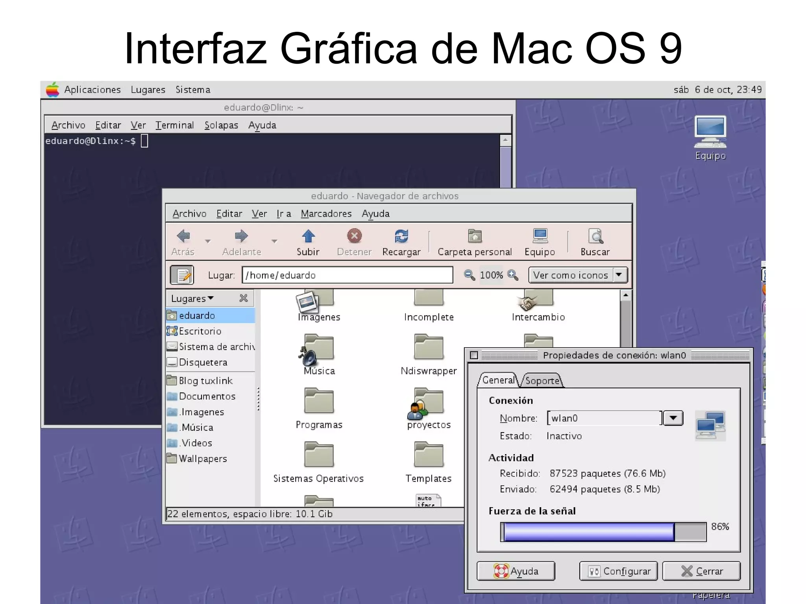The width and height of the screenshot is (806, 604).
Task: Toggle text-based location entry button
Action: click(x=182, y=275)
